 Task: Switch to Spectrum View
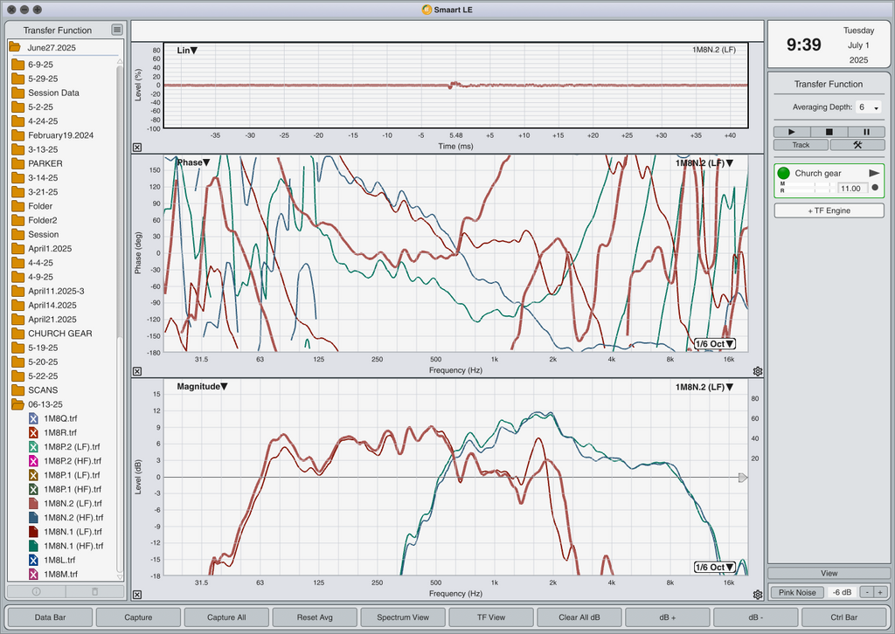(403, 617)
